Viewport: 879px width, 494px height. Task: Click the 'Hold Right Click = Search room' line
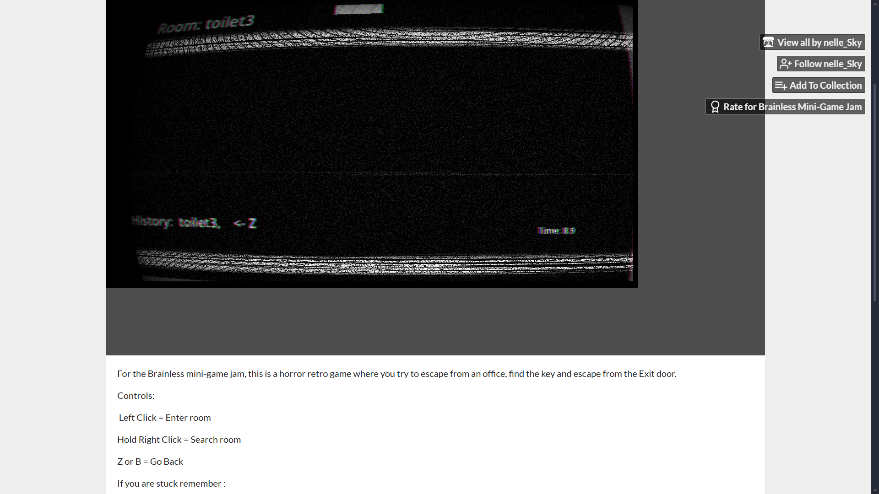(179, 440)
